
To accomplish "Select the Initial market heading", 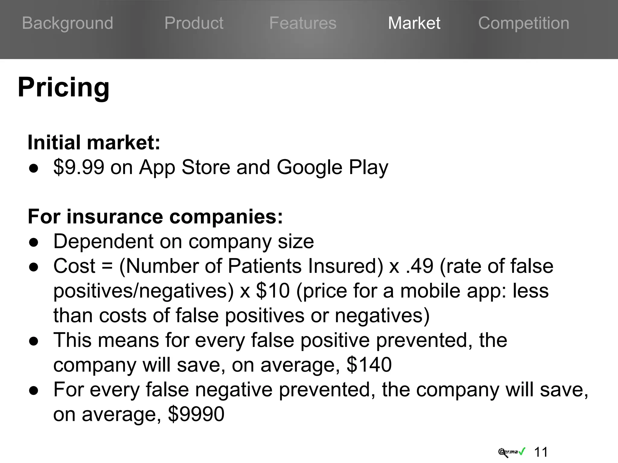I will (x=94, y=143).
